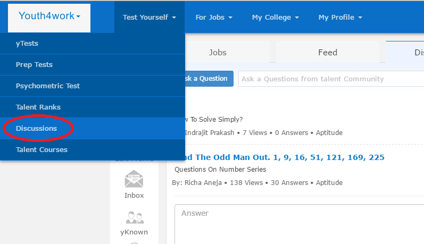This screenshot has width=424, height=244.
Task: Click the '0 Answers' count
Action: pos(292,133)
